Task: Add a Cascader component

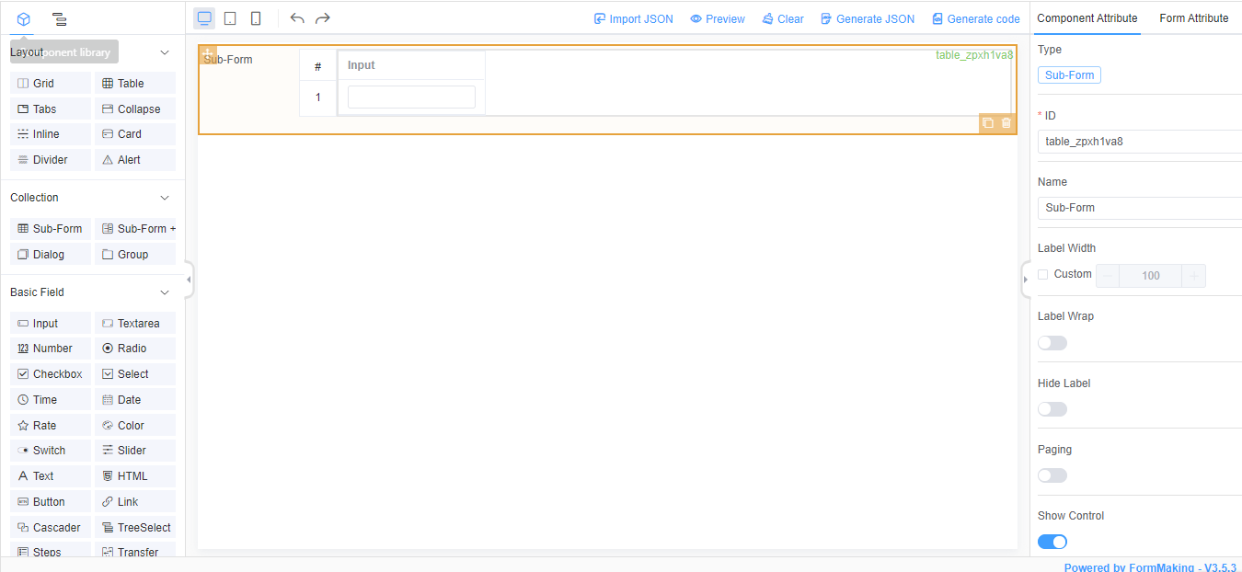Action: tap(51, 528)
